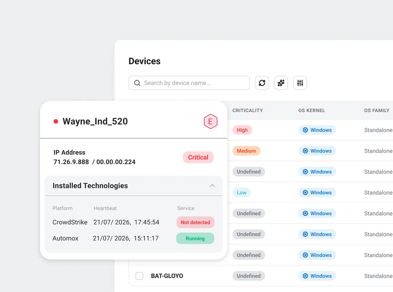Image resolution: width=393 pixels, height=292 pixels.
Task: Click the Platform column label
Action: [63, 208]
